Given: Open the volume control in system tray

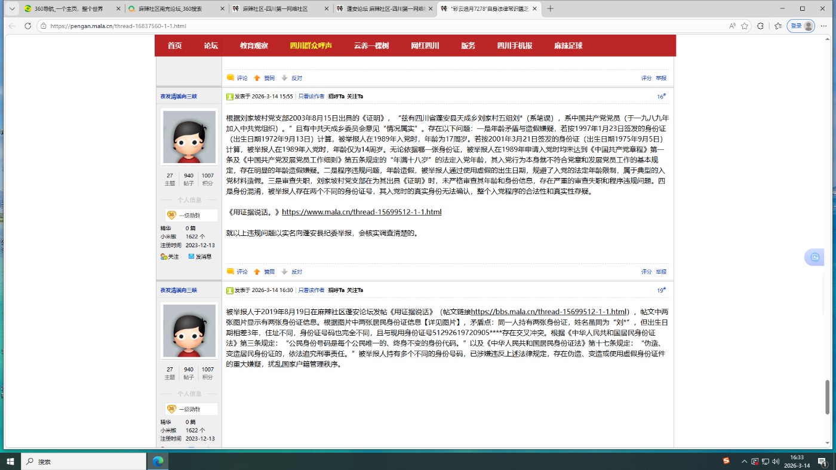Looking at the screenshot, I should pyautogui.click(x=776, y=461).
